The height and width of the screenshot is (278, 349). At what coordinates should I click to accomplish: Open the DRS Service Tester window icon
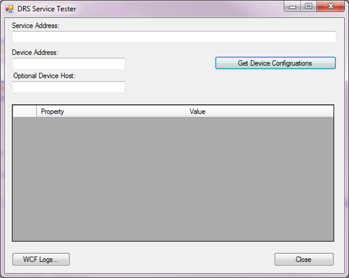10,9
